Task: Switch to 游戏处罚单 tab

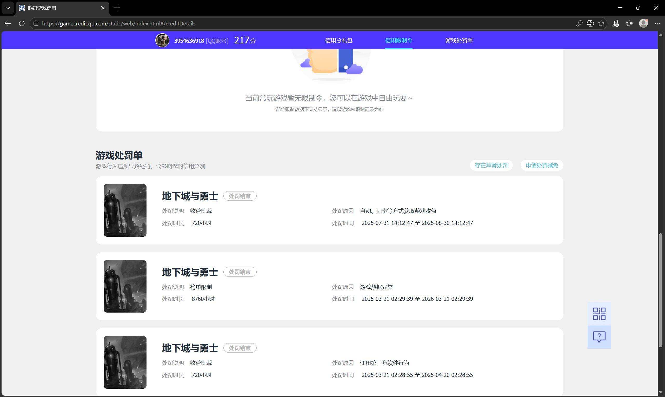Action: [x=459, y=40]
